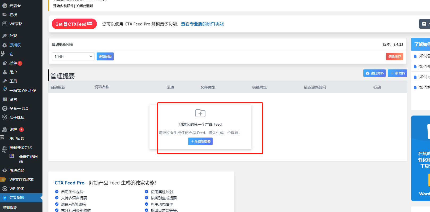Open the 1小时 update interval dropdown
430x212 pixels.
[73, 56]
